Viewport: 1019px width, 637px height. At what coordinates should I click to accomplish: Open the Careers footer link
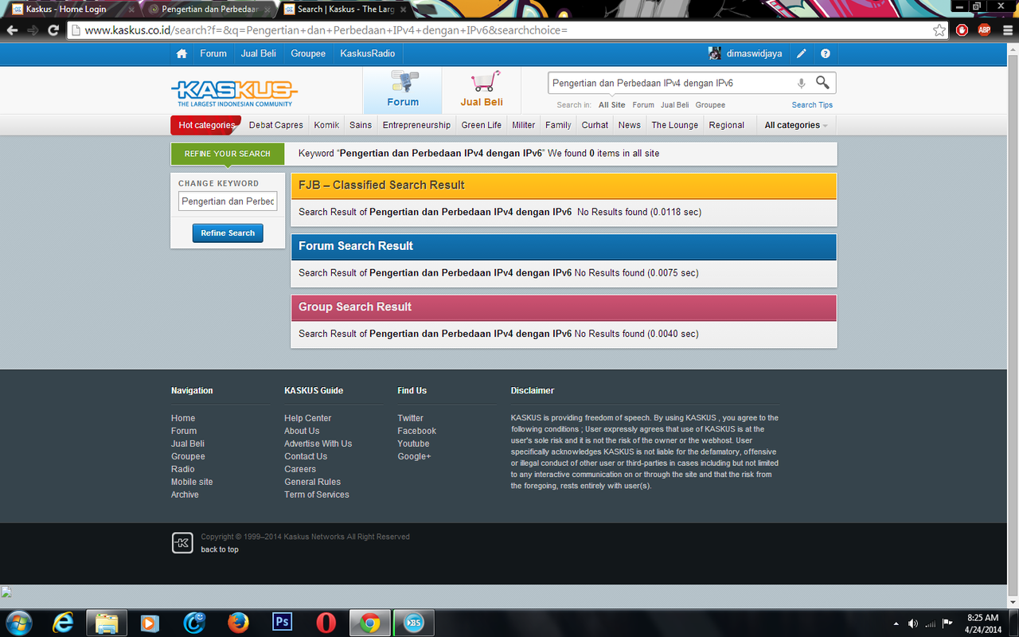tap(300, 469)
